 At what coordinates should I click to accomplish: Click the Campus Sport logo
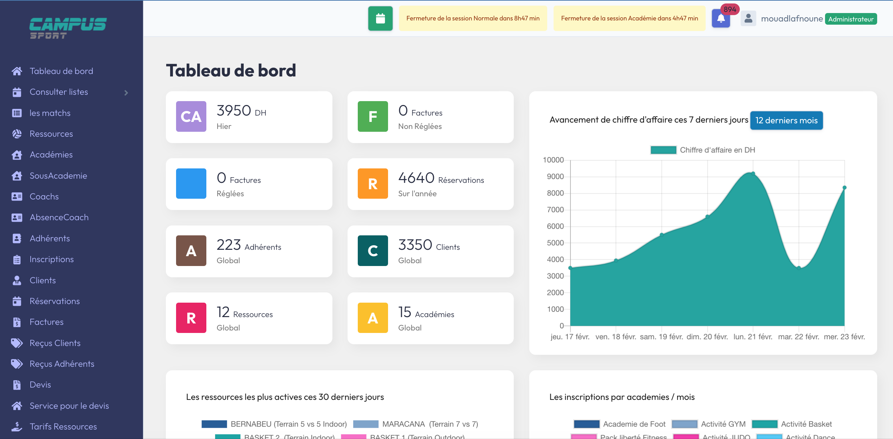click(68, 27)
